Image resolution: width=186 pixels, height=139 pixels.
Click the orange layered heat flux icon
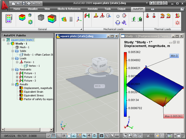(x=162, y=16)
